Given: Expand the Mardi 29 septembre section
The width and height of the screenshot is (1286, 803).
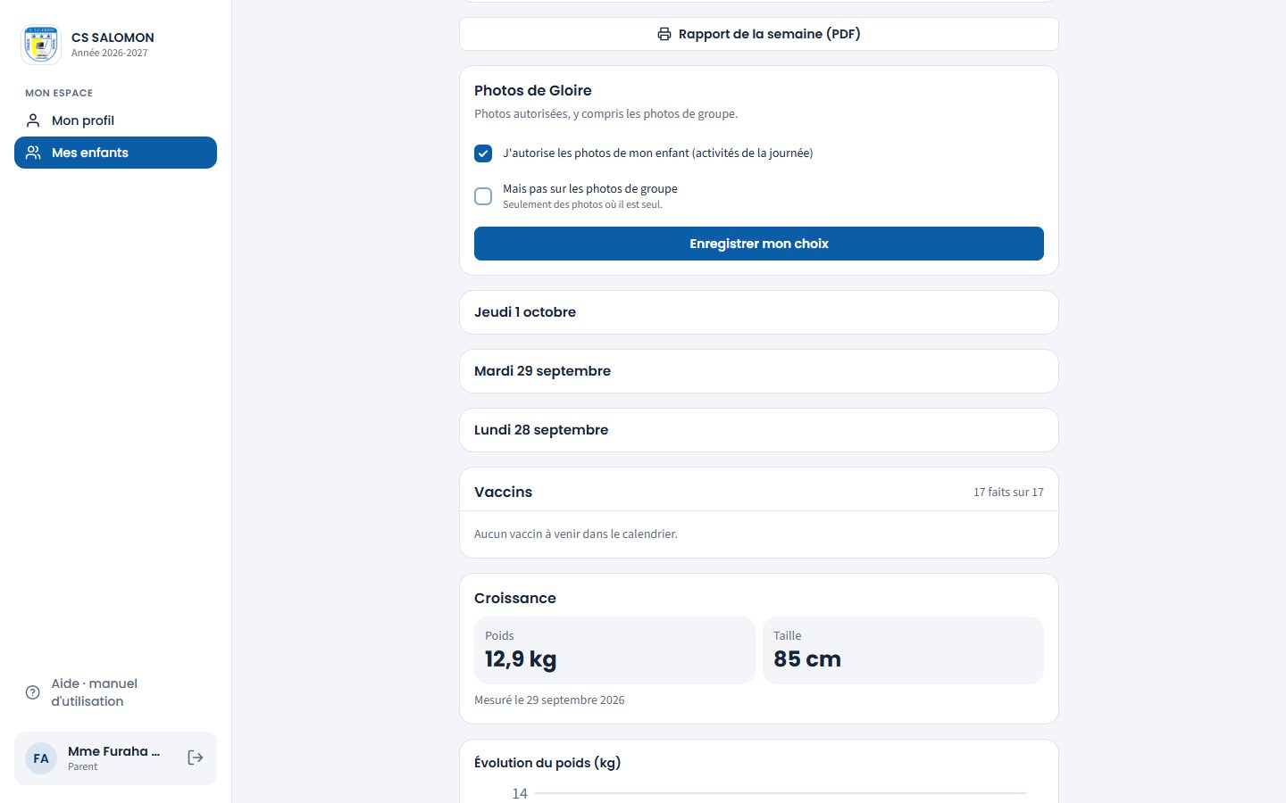Looking at the screenshot, I should click(x=759, y=371).
